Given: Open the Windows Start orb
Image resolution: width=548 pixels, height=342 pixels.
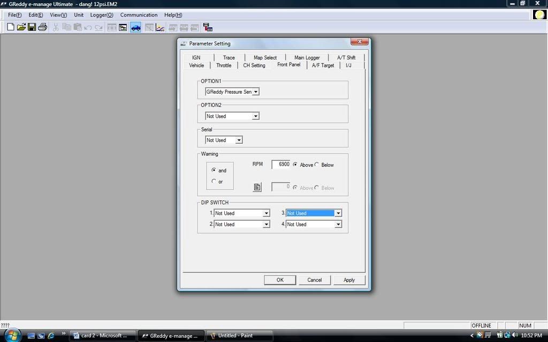Looking at the screenshot, I should click(x=13, y=336).
